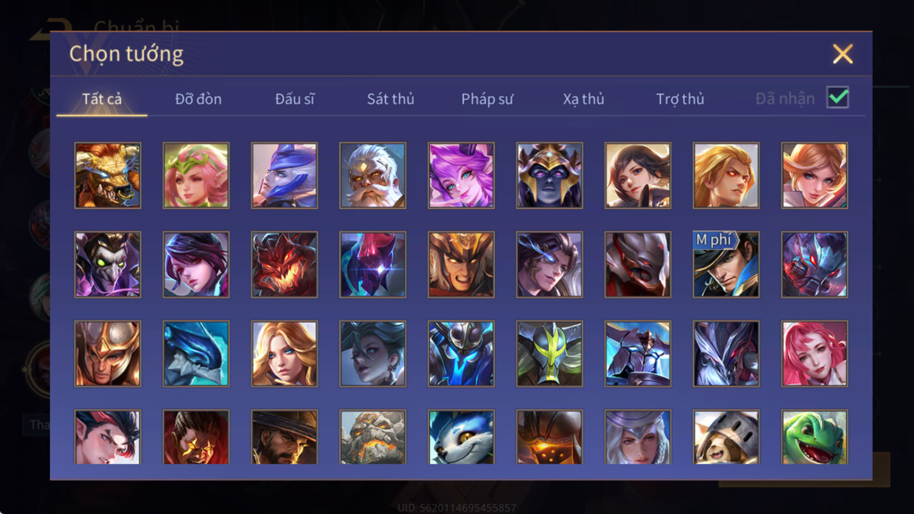Filter heroes by 'Xạ thủ' tab
914x514 pixels.
click(x=583, y=99)
